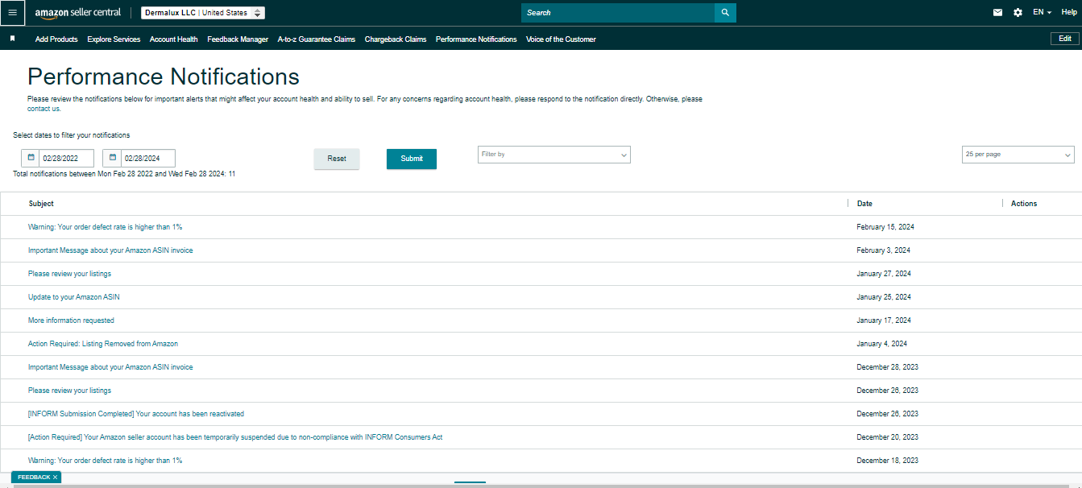
Task: Change the 25 per page dropdown
Action: pyautogui.click(x=1018, y=155)
